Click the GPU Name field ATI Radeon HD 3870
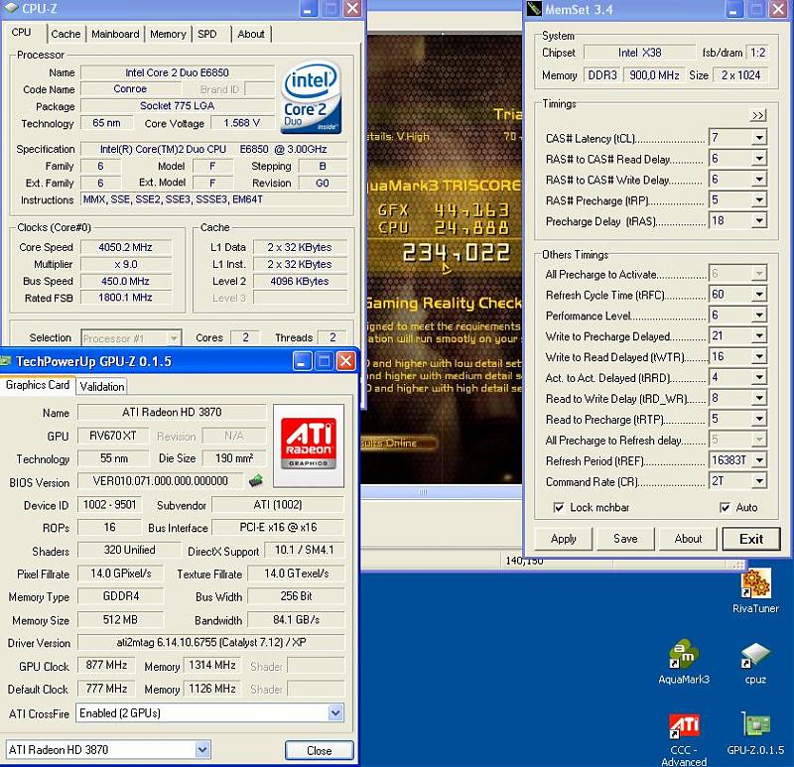 172,412
